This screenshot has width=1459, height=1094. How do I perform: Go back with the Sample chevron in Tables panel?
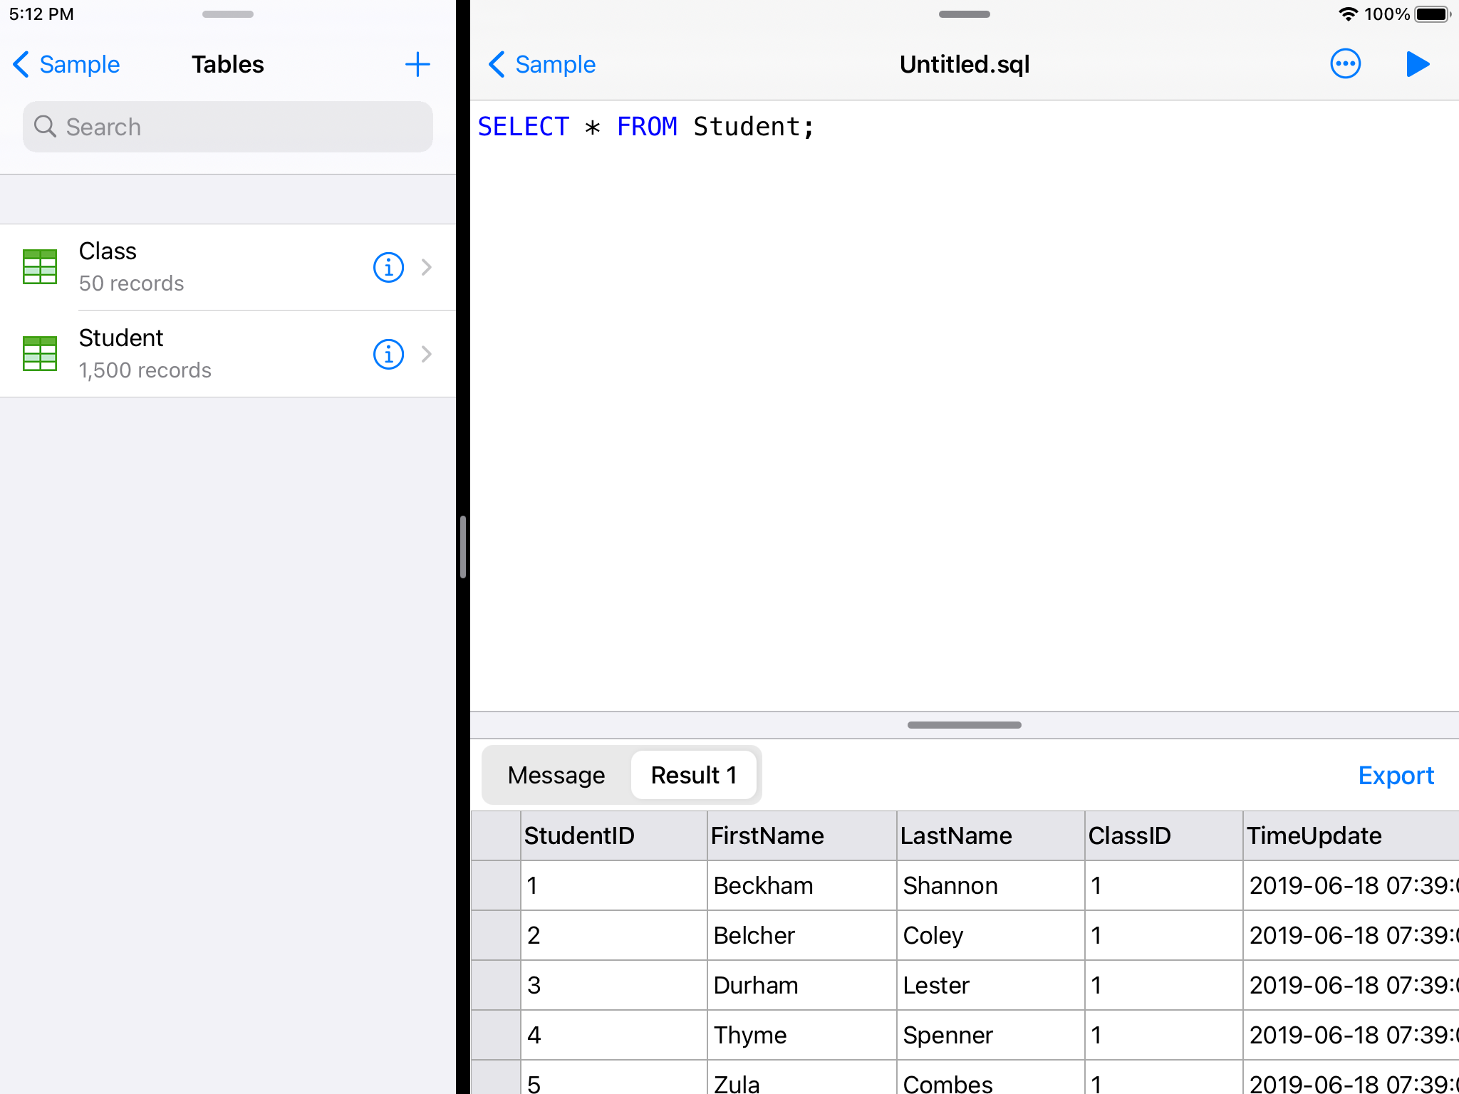point(65,64)
